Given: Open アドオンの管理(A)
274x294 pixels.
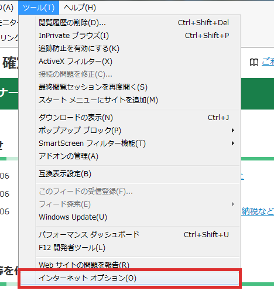Looking at the screenshot, I should click(130, 156).
